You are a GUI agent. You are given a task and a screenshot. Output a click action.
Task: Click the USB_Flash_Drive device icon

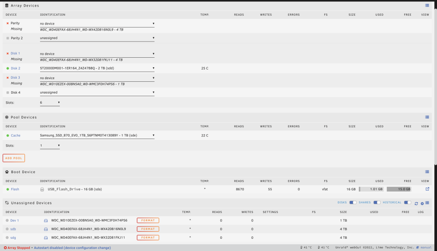[x=42, y=189]
